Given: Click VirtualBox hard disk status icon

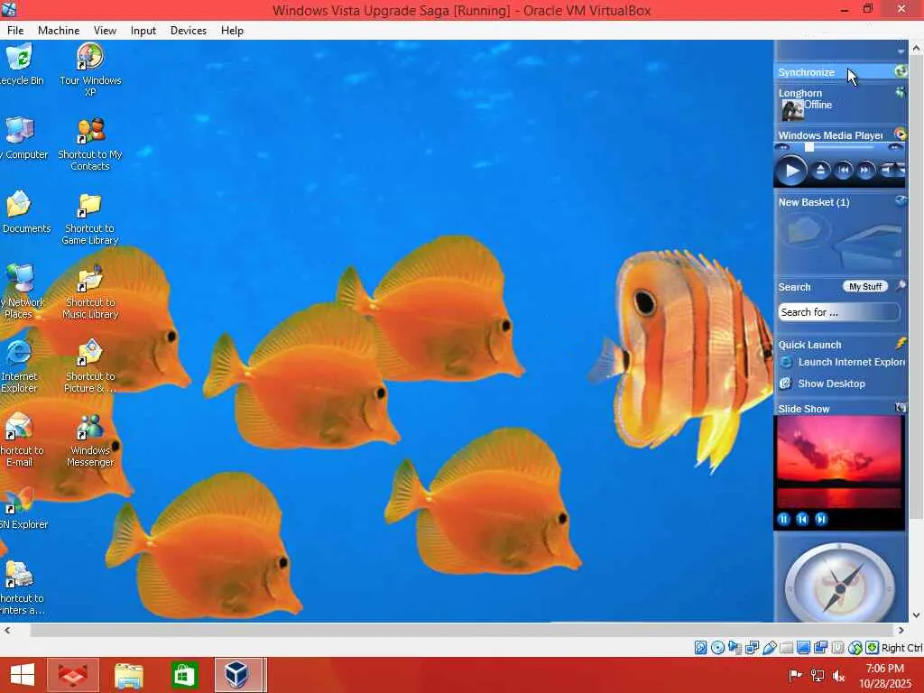Looking at the screenshot, I should (700, 648).
